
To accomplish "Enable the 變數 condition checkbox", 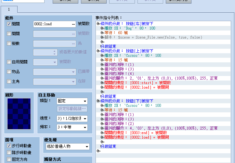I will click(9, 44).
